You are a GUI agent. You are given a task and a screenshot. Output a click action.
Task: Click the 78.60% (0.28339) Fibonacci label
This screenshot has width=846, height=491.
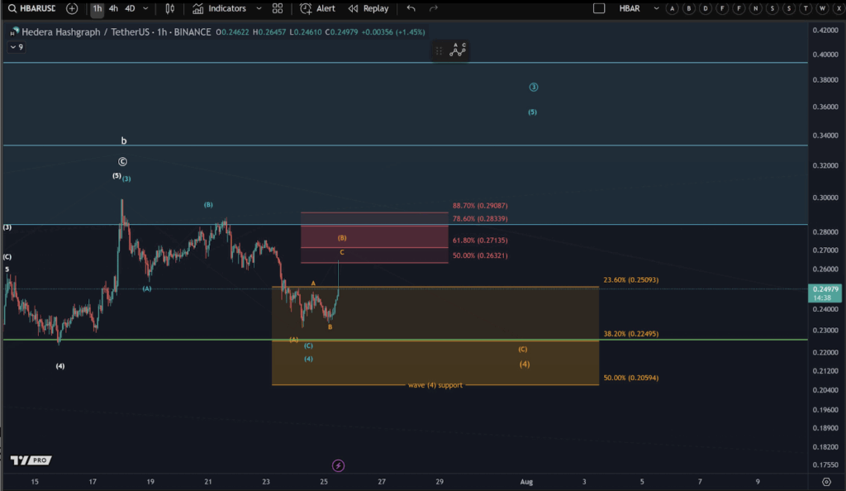click(x=480, y=219)
